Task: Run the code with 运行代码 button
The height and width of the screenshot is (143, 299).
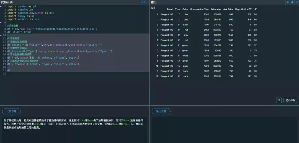Action: tap(290, 100)
